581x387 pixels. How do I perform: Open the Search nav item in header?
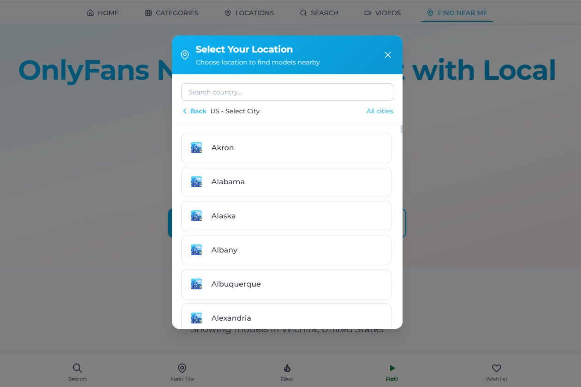[x=319, y=13]
